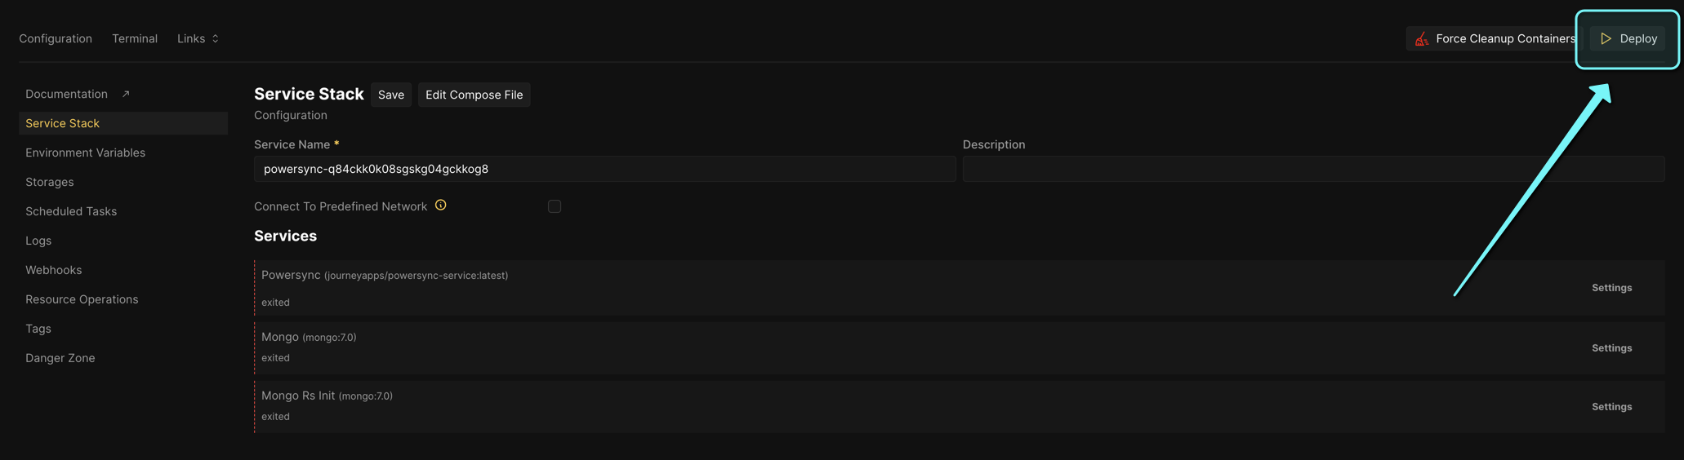Image resolution: width=1684 pixels, height=460 pixels.
Task: Open Settings for the Mongo service
Action: (x=1611, y=348)
